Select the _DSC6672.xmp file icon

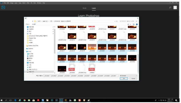point(62,35)
